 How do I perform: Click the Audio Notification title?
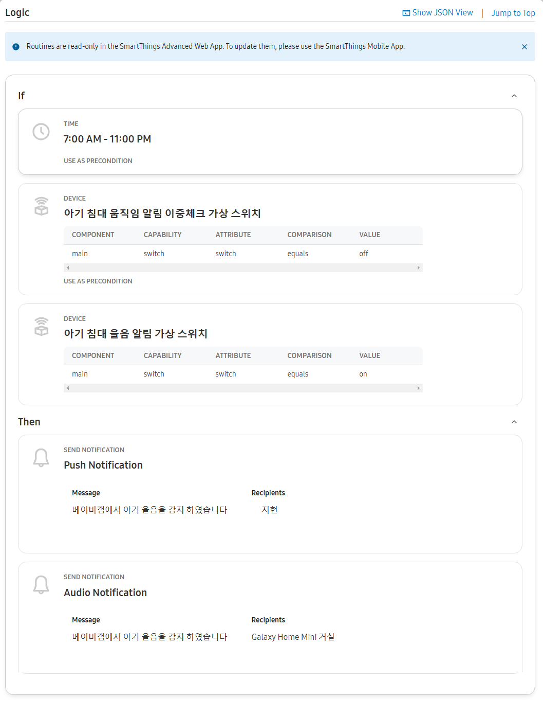105,593
